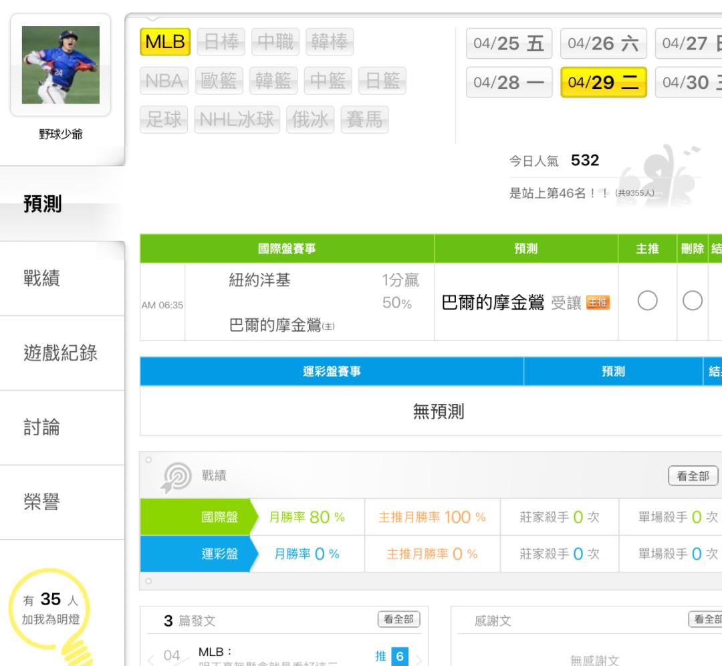Open 戰績 sidebar section
Viewport: 722px width, 666px height.
pyautogui.click(x=62, y=279)
